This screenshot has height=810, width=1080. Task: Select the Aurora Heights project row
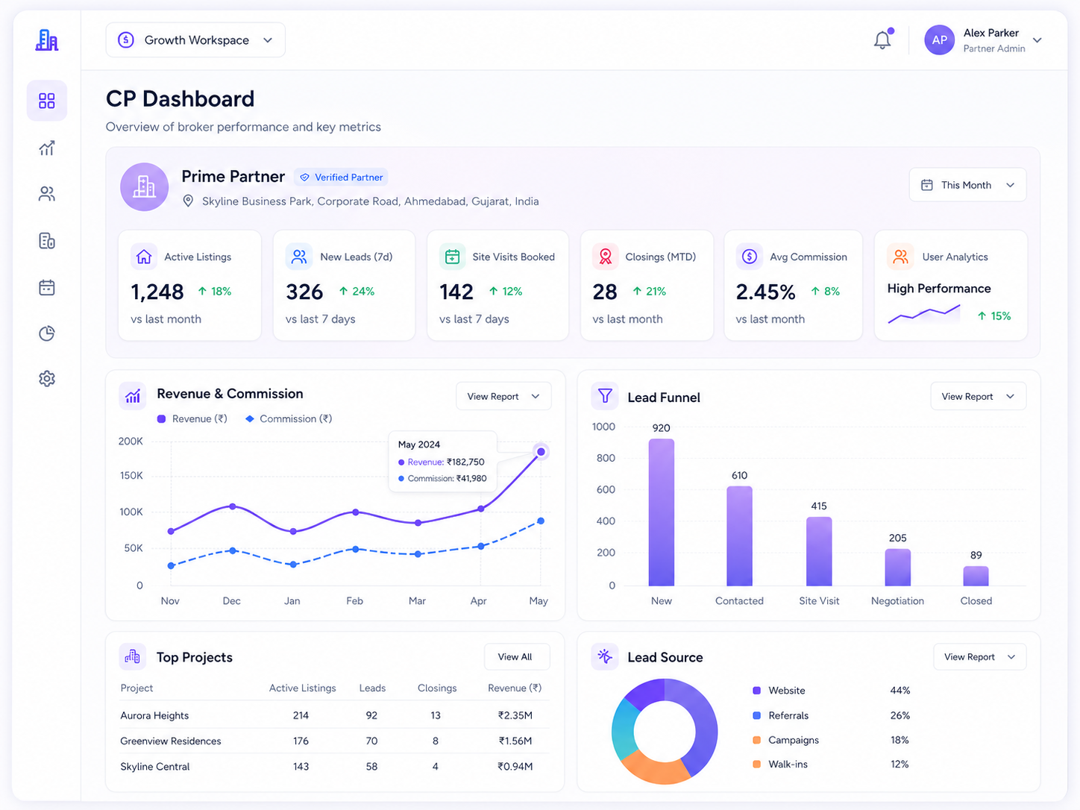pos(334,715)
